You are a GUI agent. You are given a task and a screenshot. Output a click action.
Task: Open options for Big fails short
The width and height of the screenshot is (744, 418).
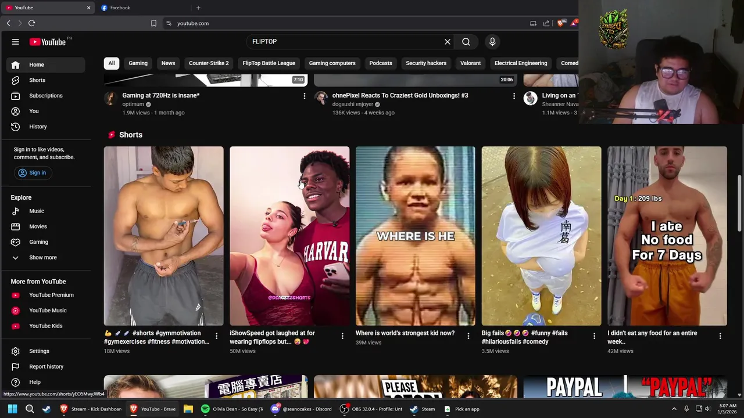594,336
